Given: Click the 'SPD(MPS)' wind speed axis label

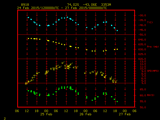Looking at the screenshot, I should click(x=153, y=71).
